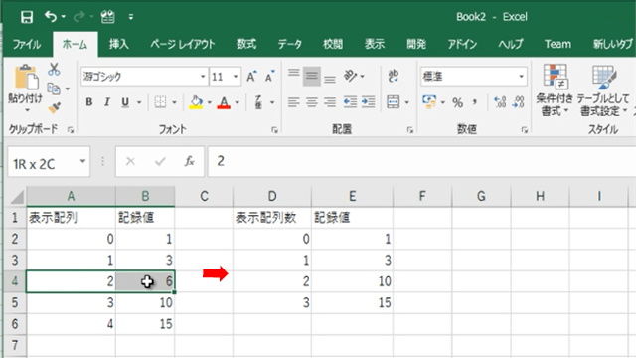Screen dimensions: 636x358
Task: Increase font size with large A
Action: tap(251, 77)
